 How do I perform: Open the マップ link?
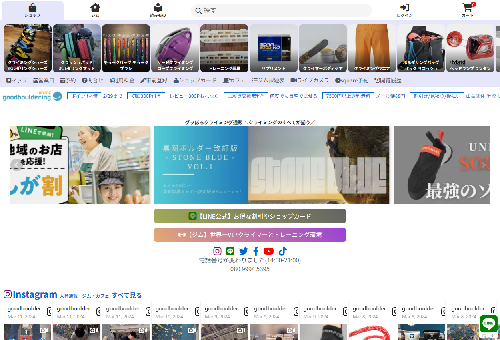[17, 80]
